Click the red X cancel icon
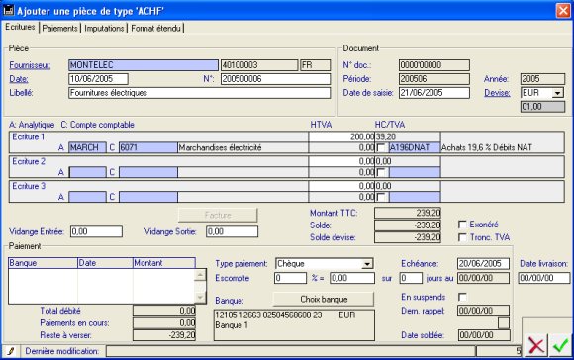Image resolution: width=574 pixels, height=360 pixels. (536, 345)
